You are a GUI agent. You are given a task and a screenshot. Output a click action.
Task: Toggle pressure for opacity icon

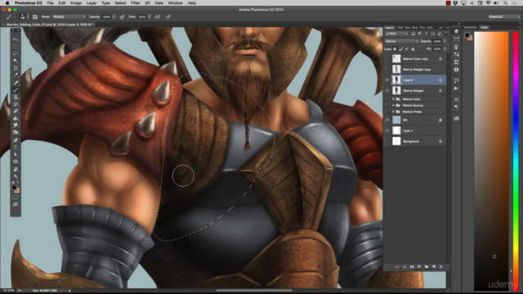tap(122, 16)
